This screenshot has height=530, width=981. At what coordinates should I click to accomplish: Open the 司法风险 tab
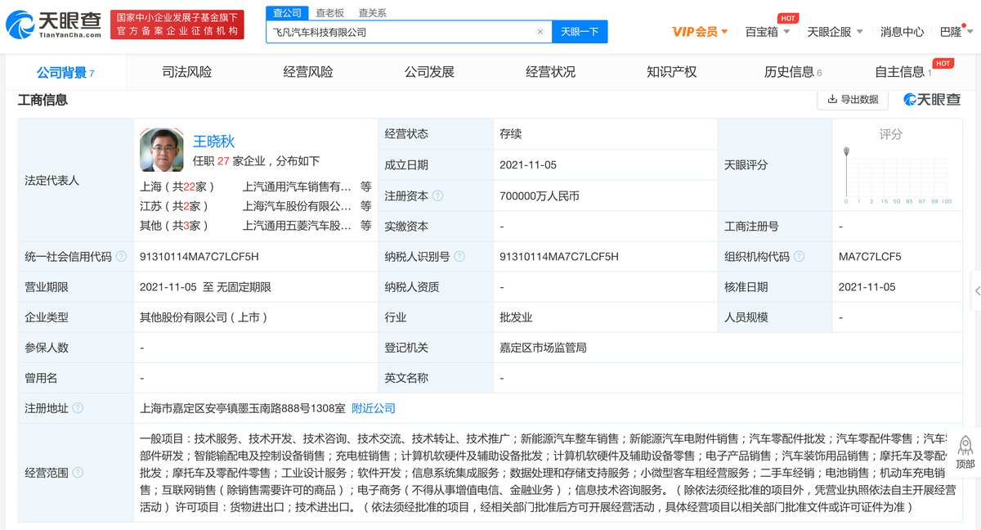(x=187, y=72)
